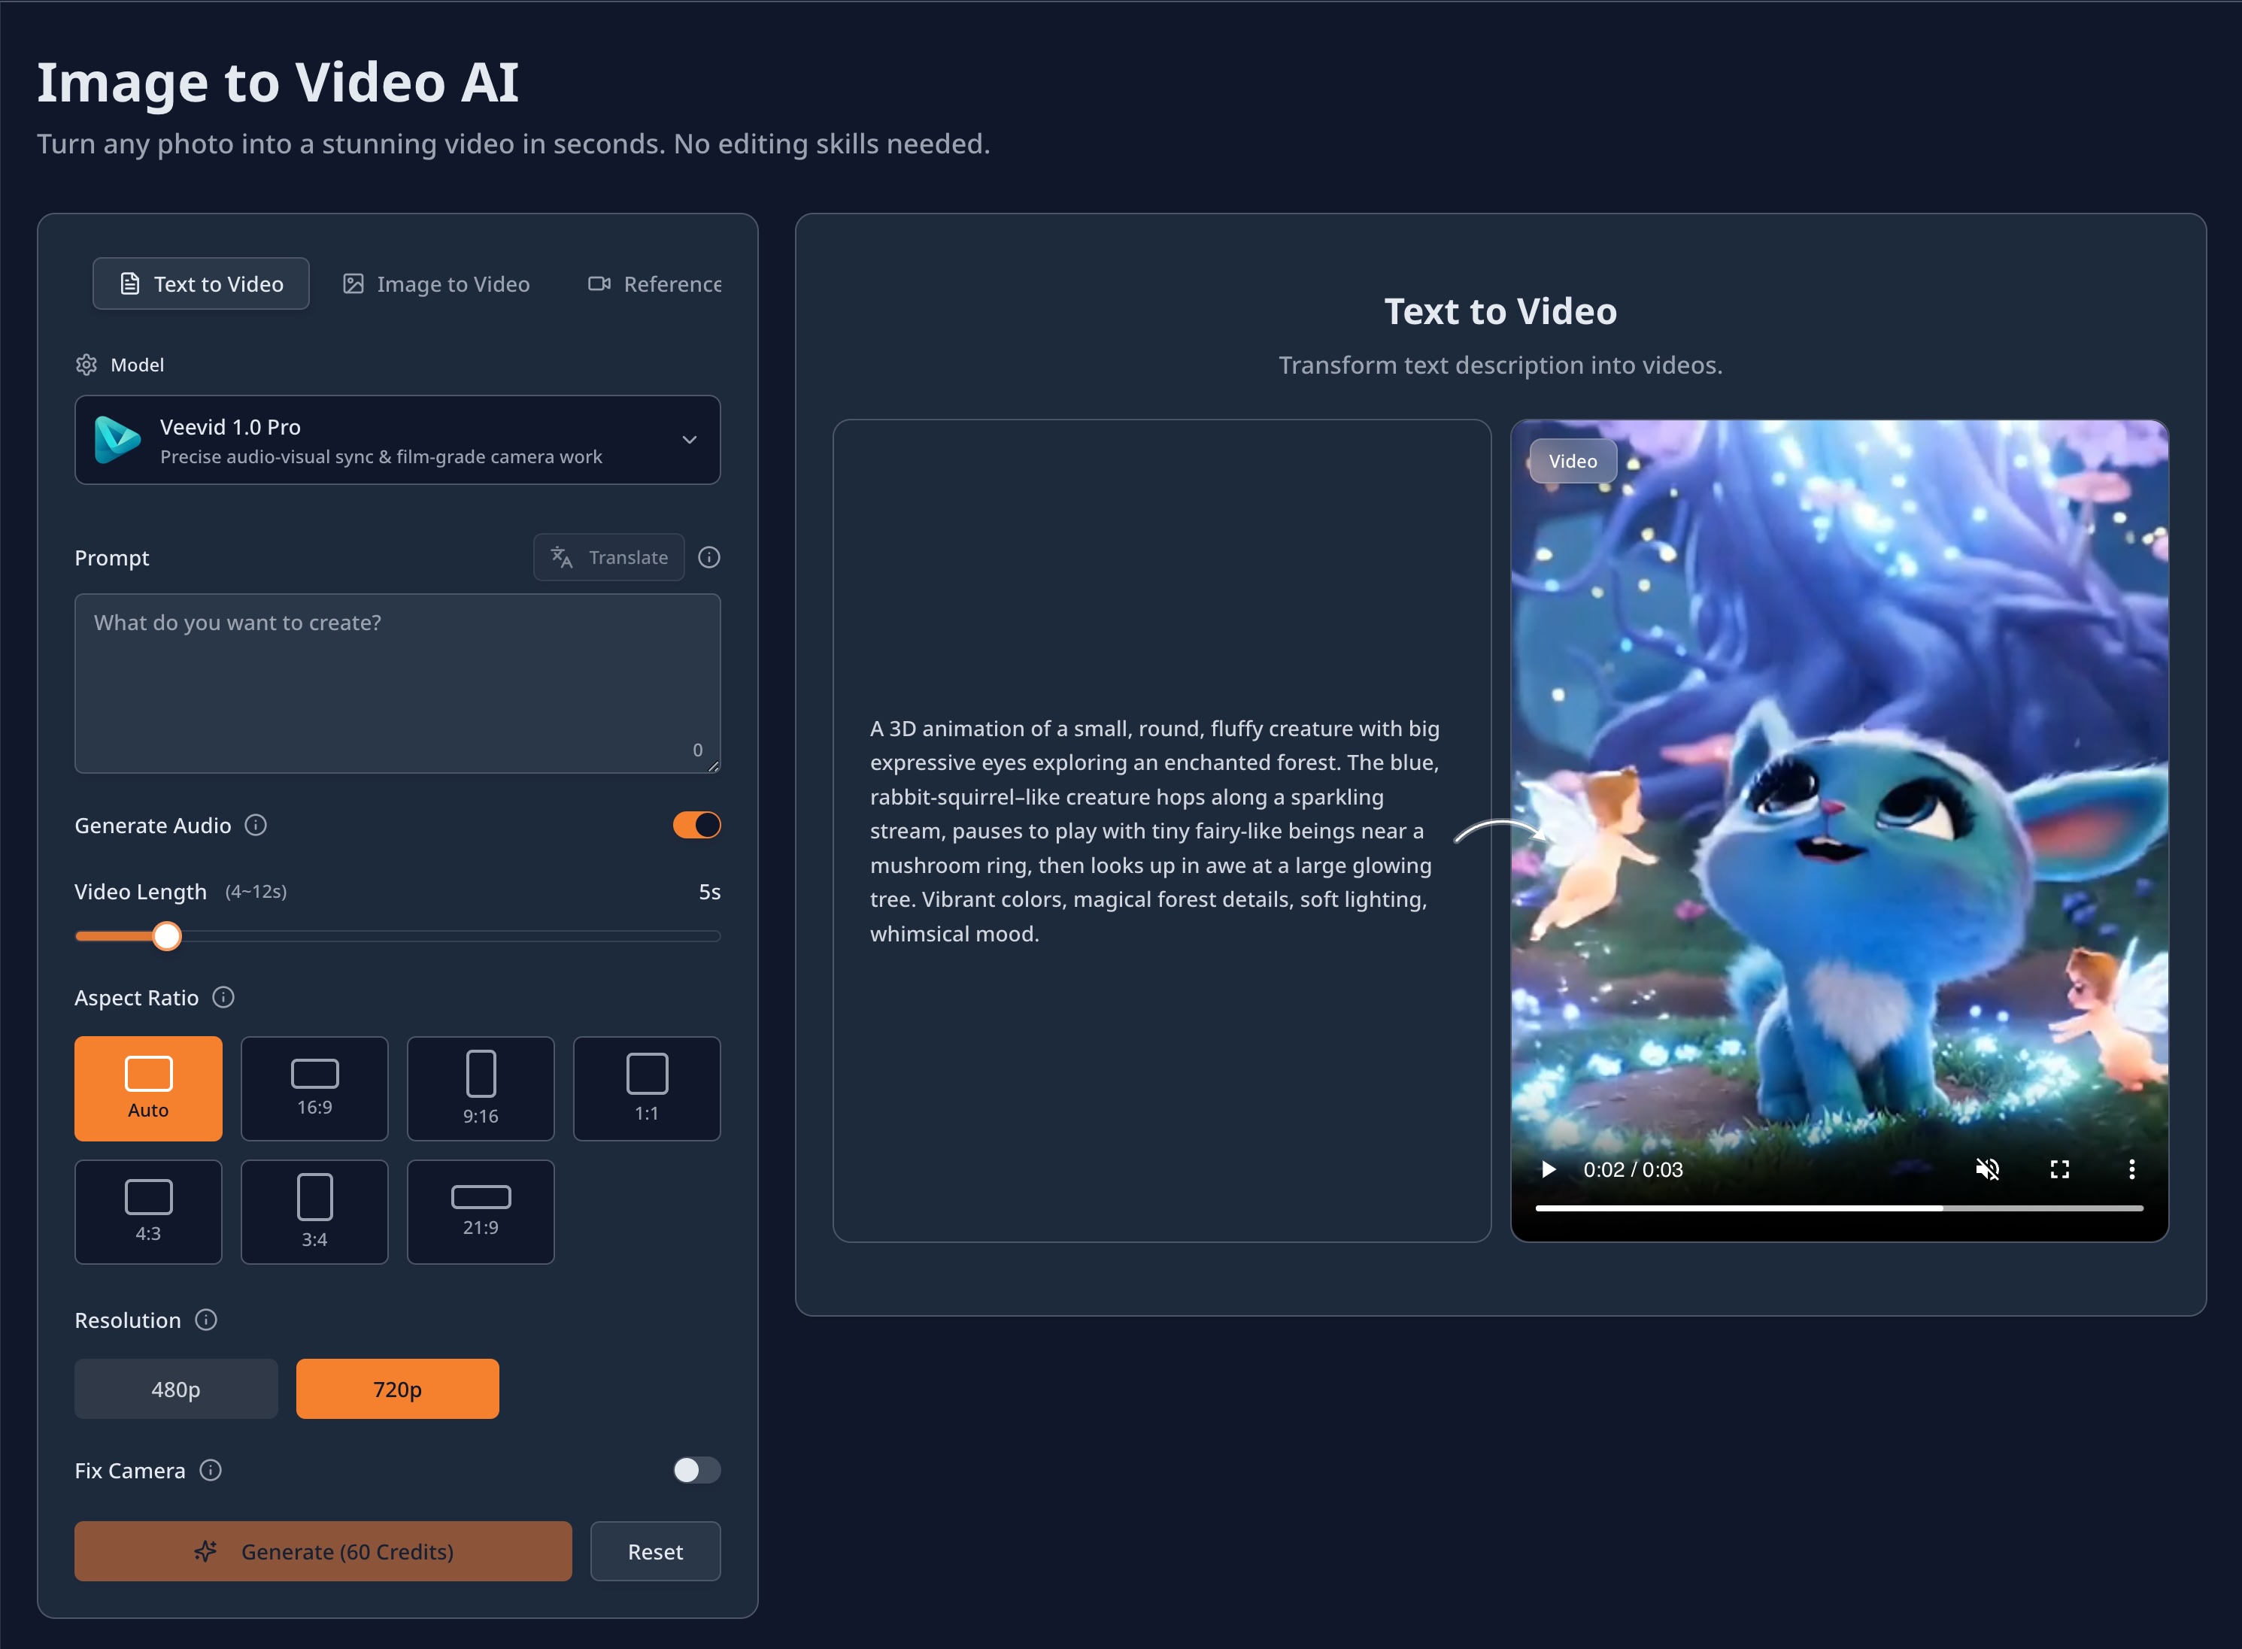Click the info icon next to Translate
Viewport: 2242px width, 1649px height.
[x=708, y=557]
